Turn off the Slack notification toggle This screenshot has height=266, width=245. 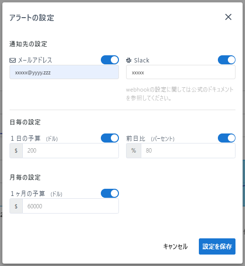tap(226, 60)
